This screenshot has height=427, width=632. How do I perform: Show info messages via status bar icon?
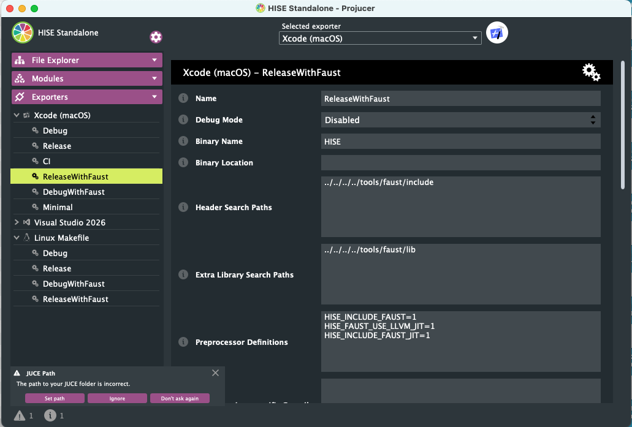[x=50, y=415]
